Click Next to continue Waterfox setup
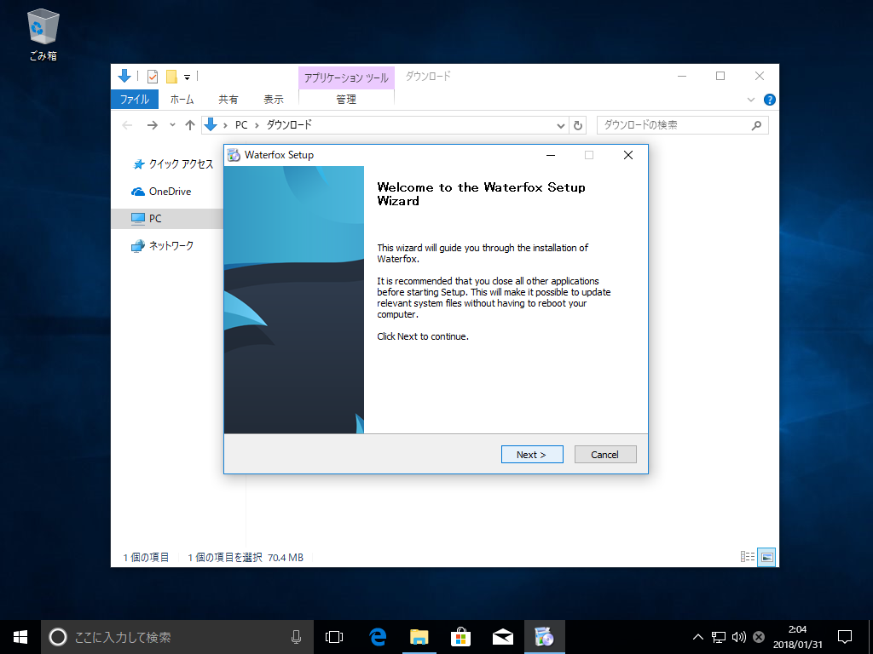Screen dimensions: 873x654 [x=532, y=455]
